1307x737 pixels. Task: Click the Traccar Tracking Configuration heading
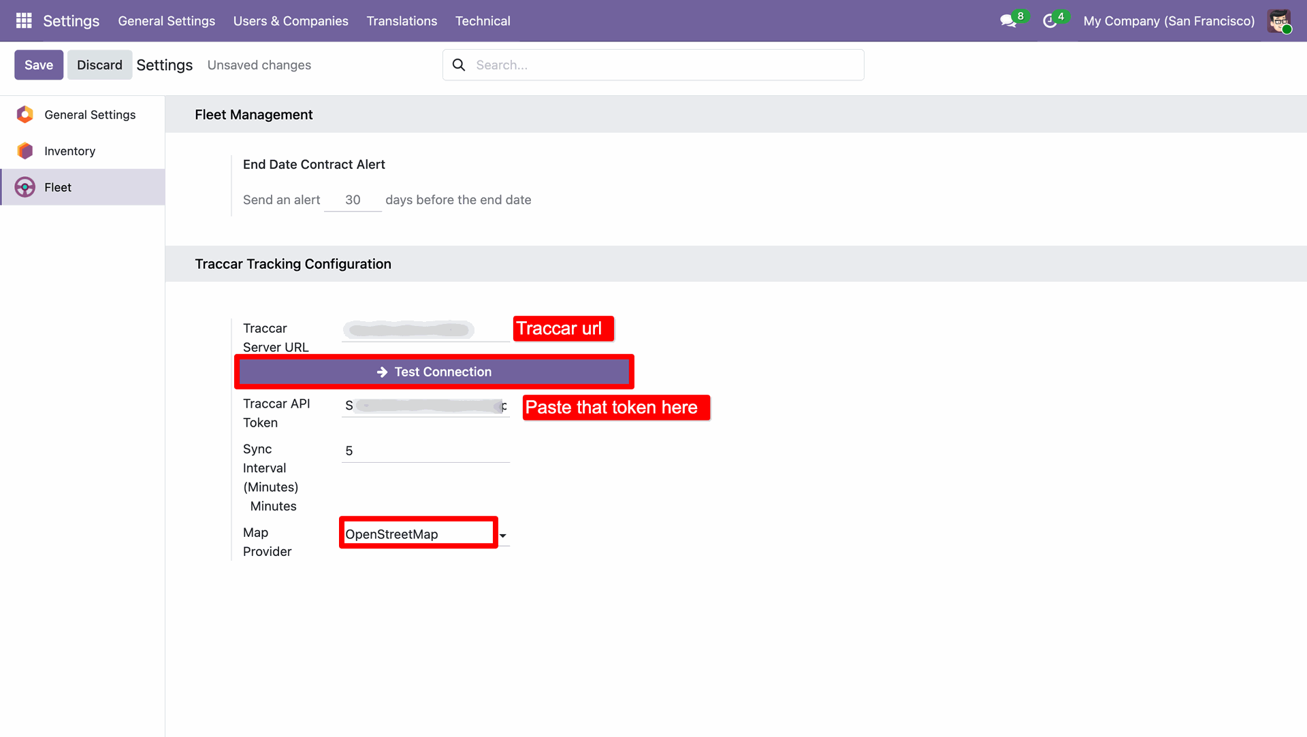click(x=293, y=264)
